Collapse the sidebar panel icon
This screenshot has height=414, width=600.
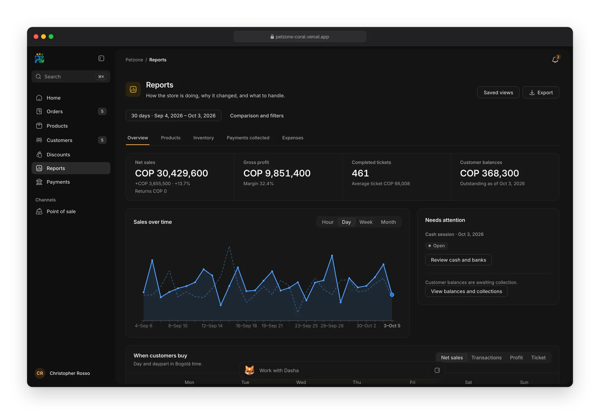click(101, 58)
